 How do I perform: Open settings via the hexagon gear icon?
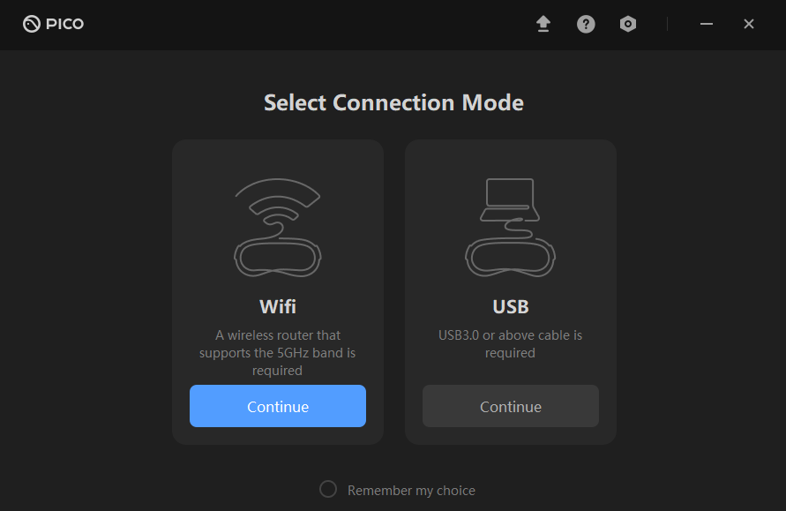click(627, 24)
